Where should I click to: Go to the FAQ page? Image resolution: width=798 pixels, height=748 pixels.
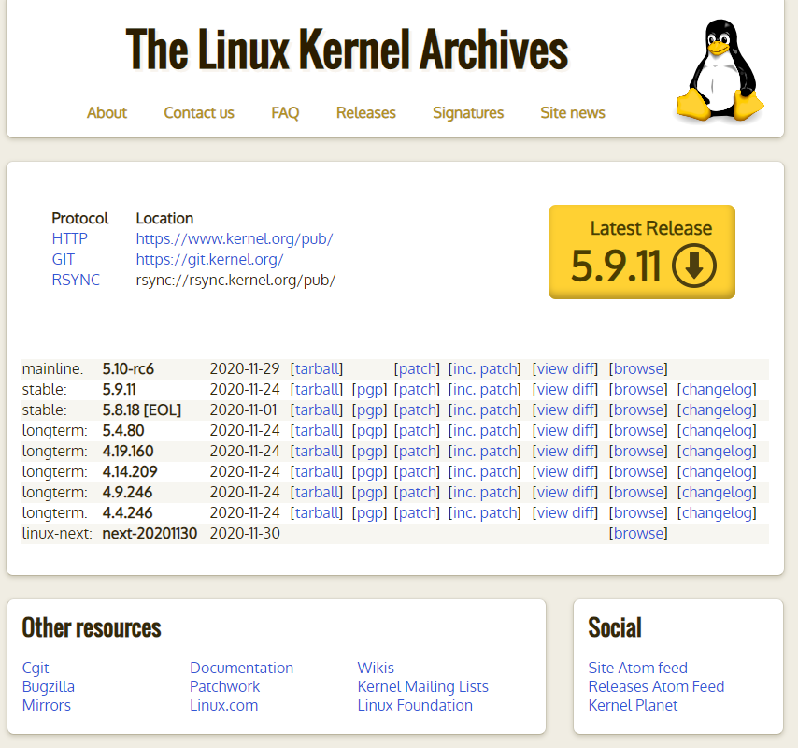(x=285, y=112)
